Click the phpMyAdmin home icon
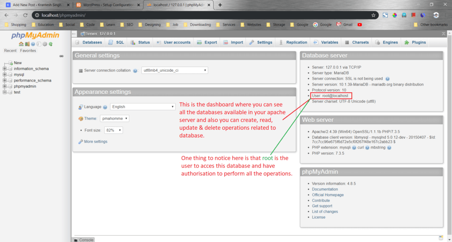The width and height of the screenshot is (452, 242). 21,44
